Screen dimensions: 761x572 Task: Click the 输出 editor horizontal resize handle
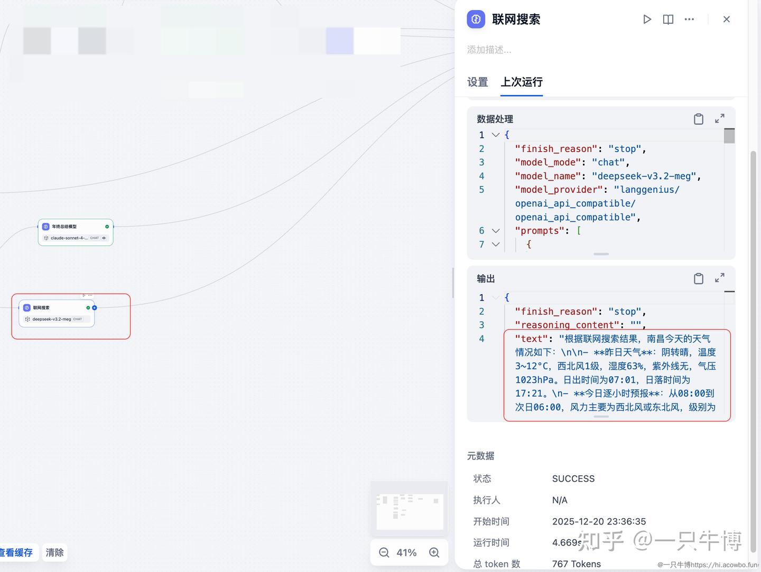pyautogui.click(x=601, y=417)
